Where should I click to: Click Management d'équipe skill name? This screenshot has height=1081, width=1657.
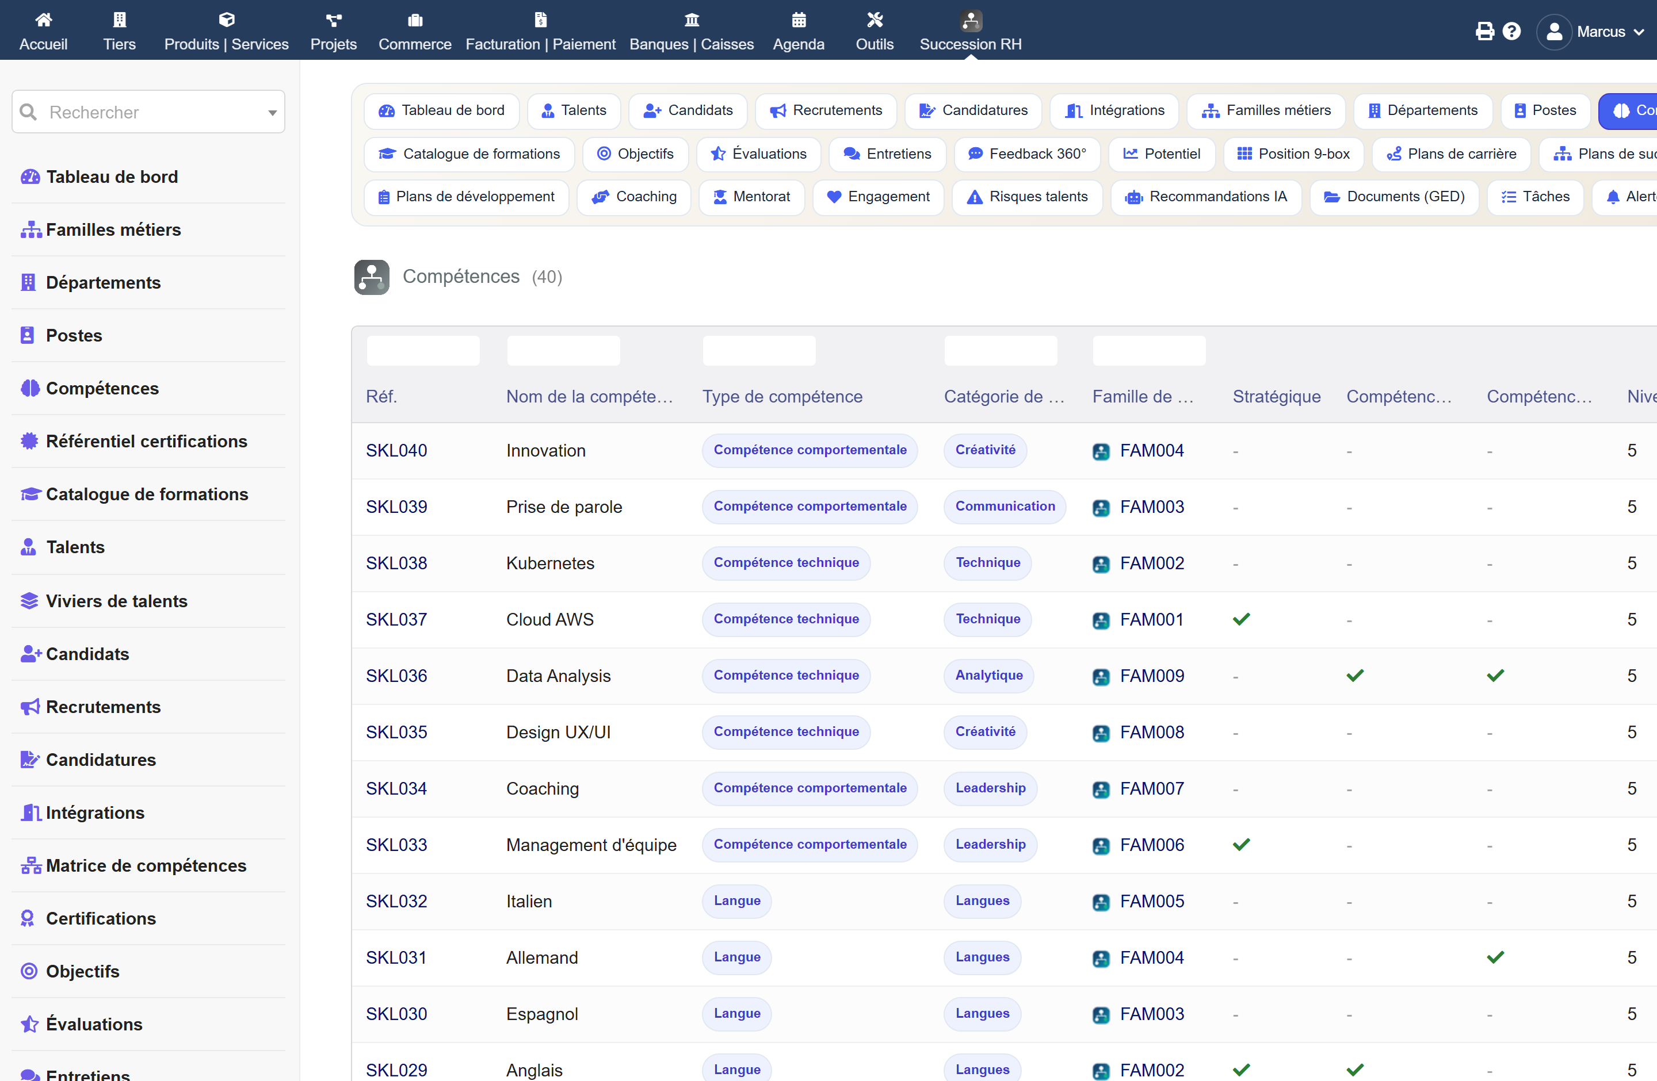point(591,845)
